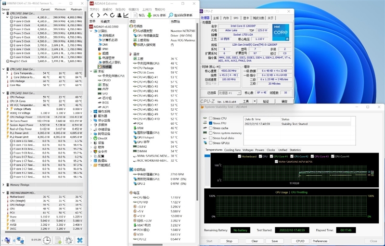Click HWiNFO blue X close sensors icon

(x=80, y=240)
